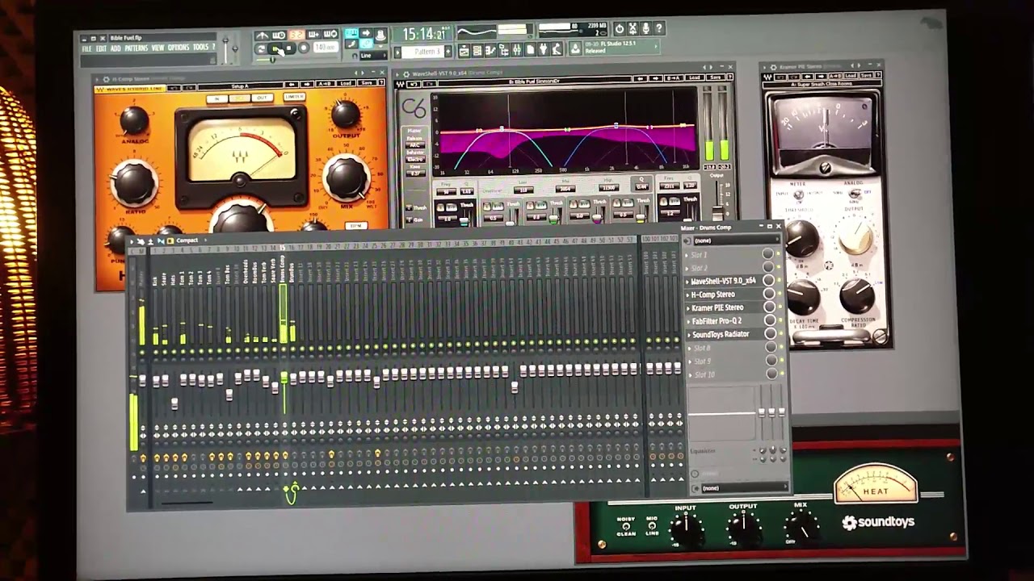The height and width of the screenshot is (581, 1034).
Task: Click Save in the C6 toolbar
Action: (x=715, y=77)
